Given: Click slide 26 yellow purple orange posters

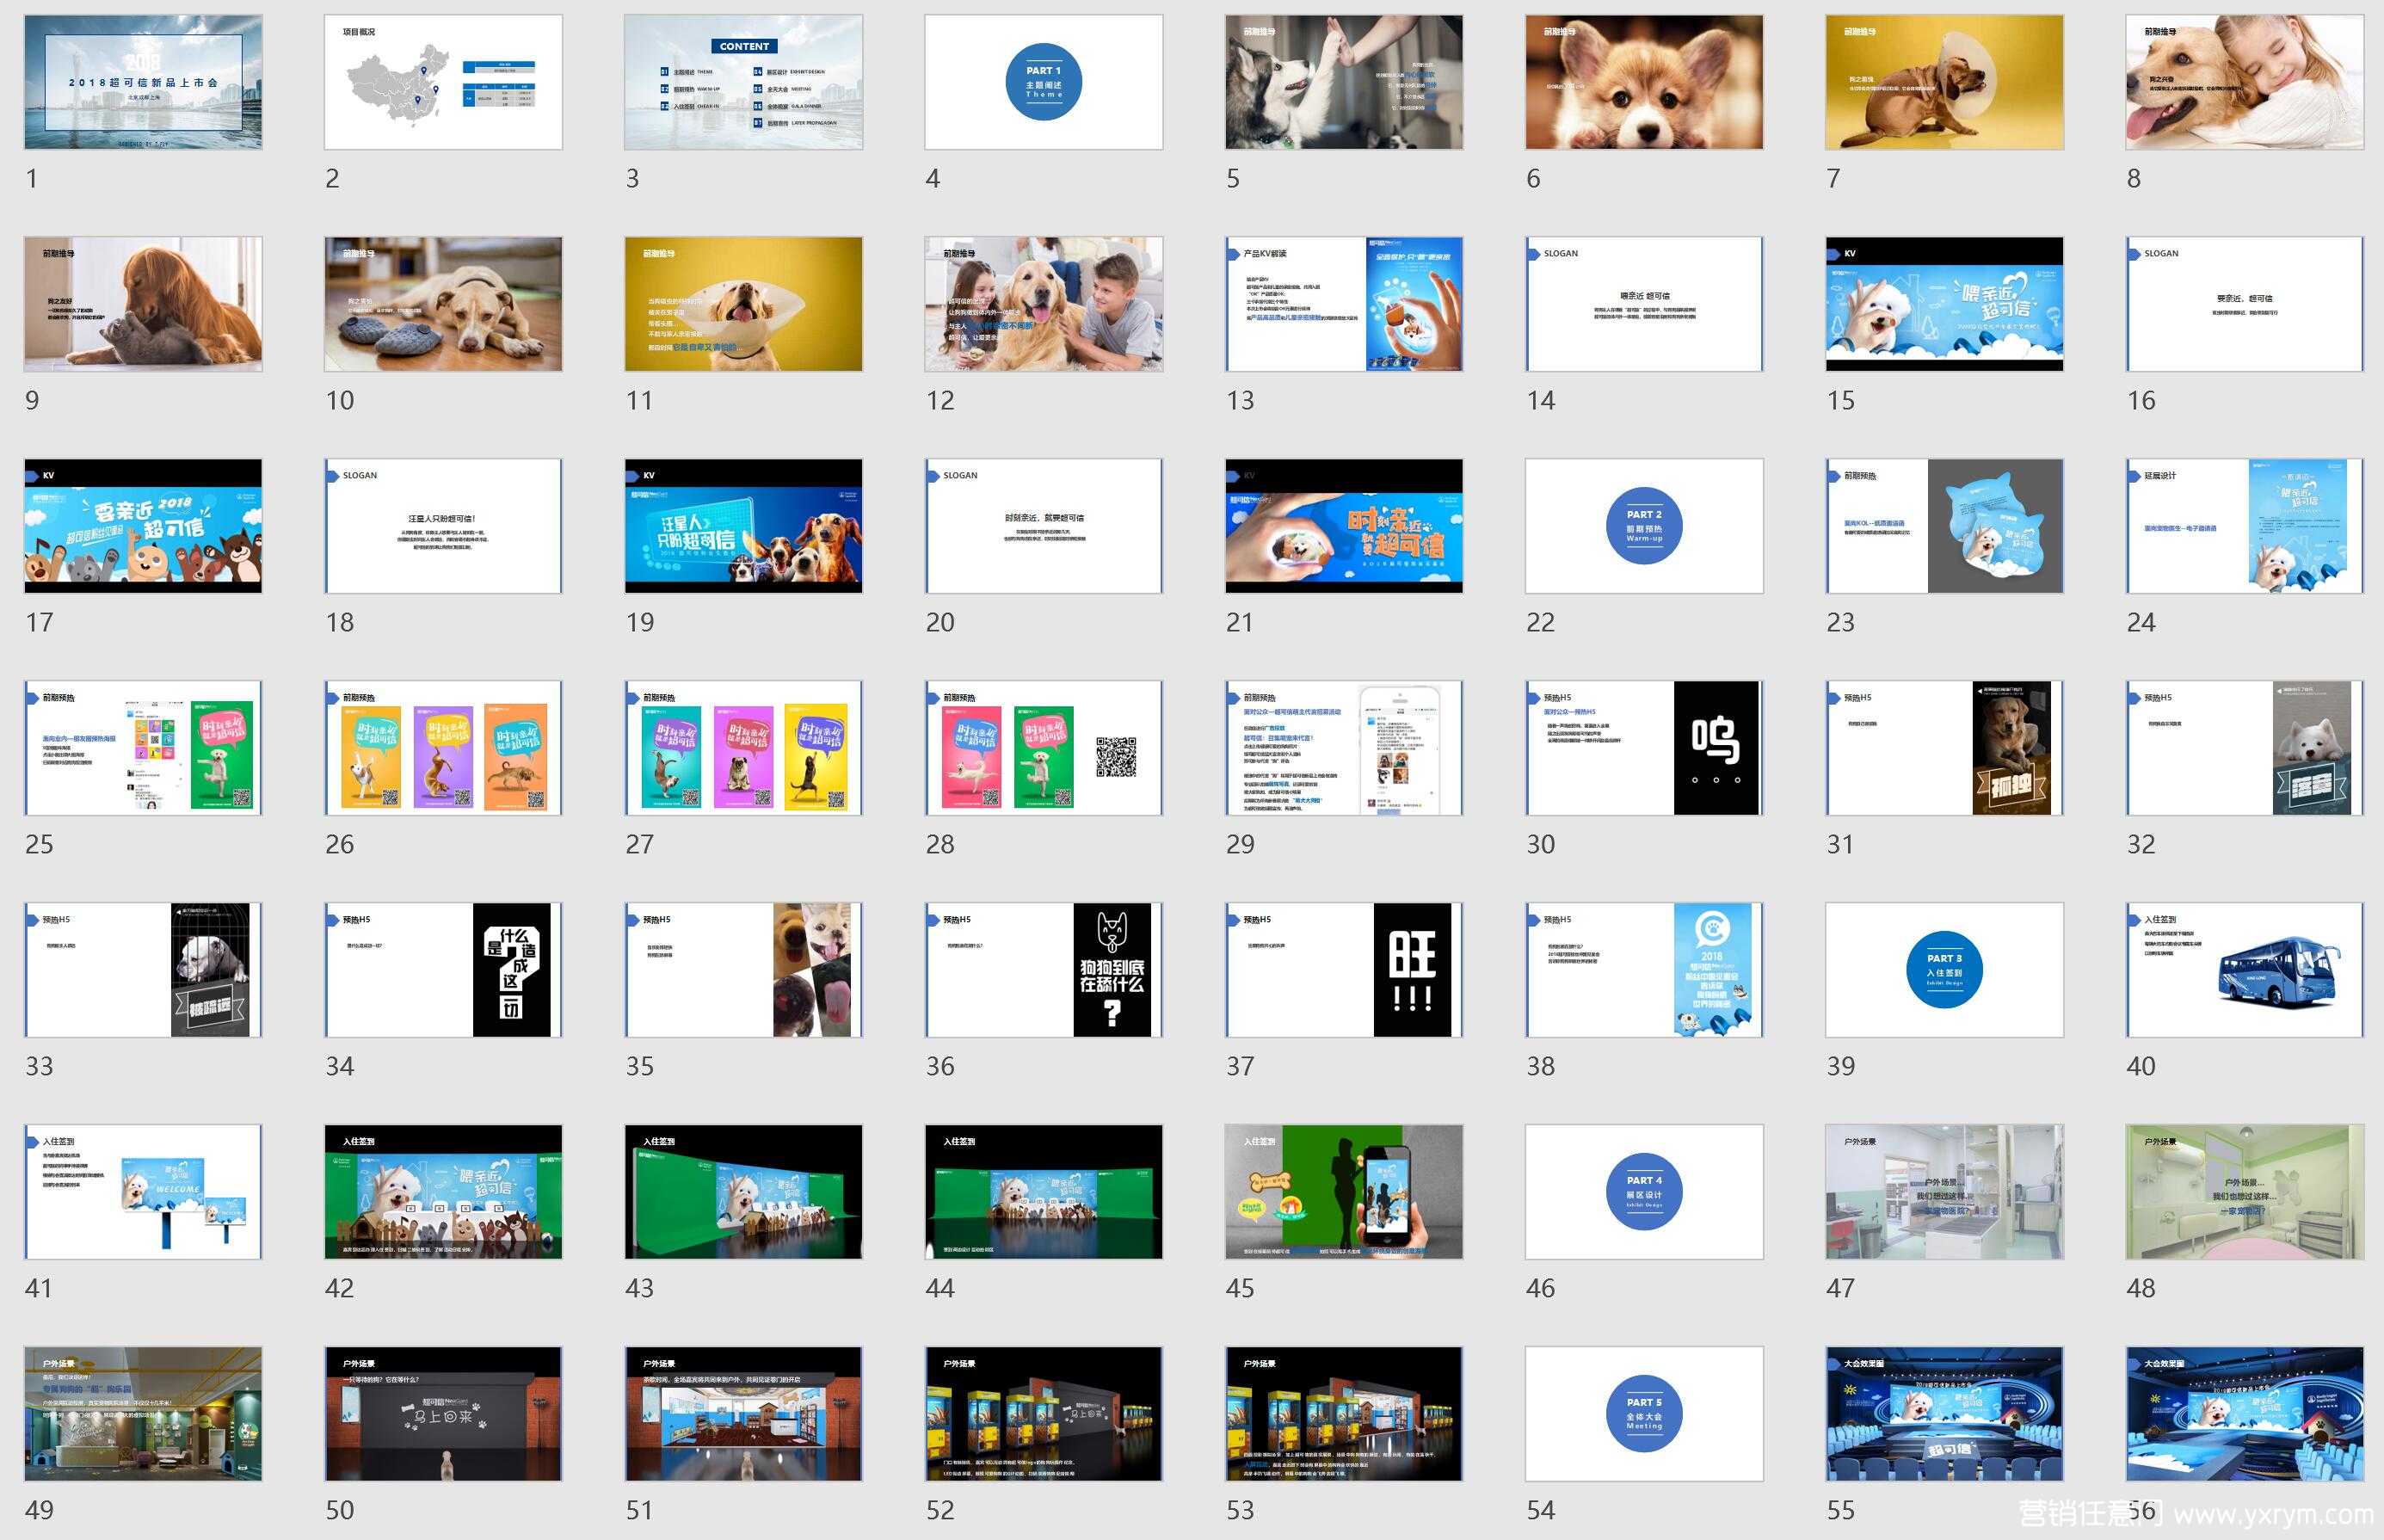Looking at the screenshot, I should pos(443,748).
